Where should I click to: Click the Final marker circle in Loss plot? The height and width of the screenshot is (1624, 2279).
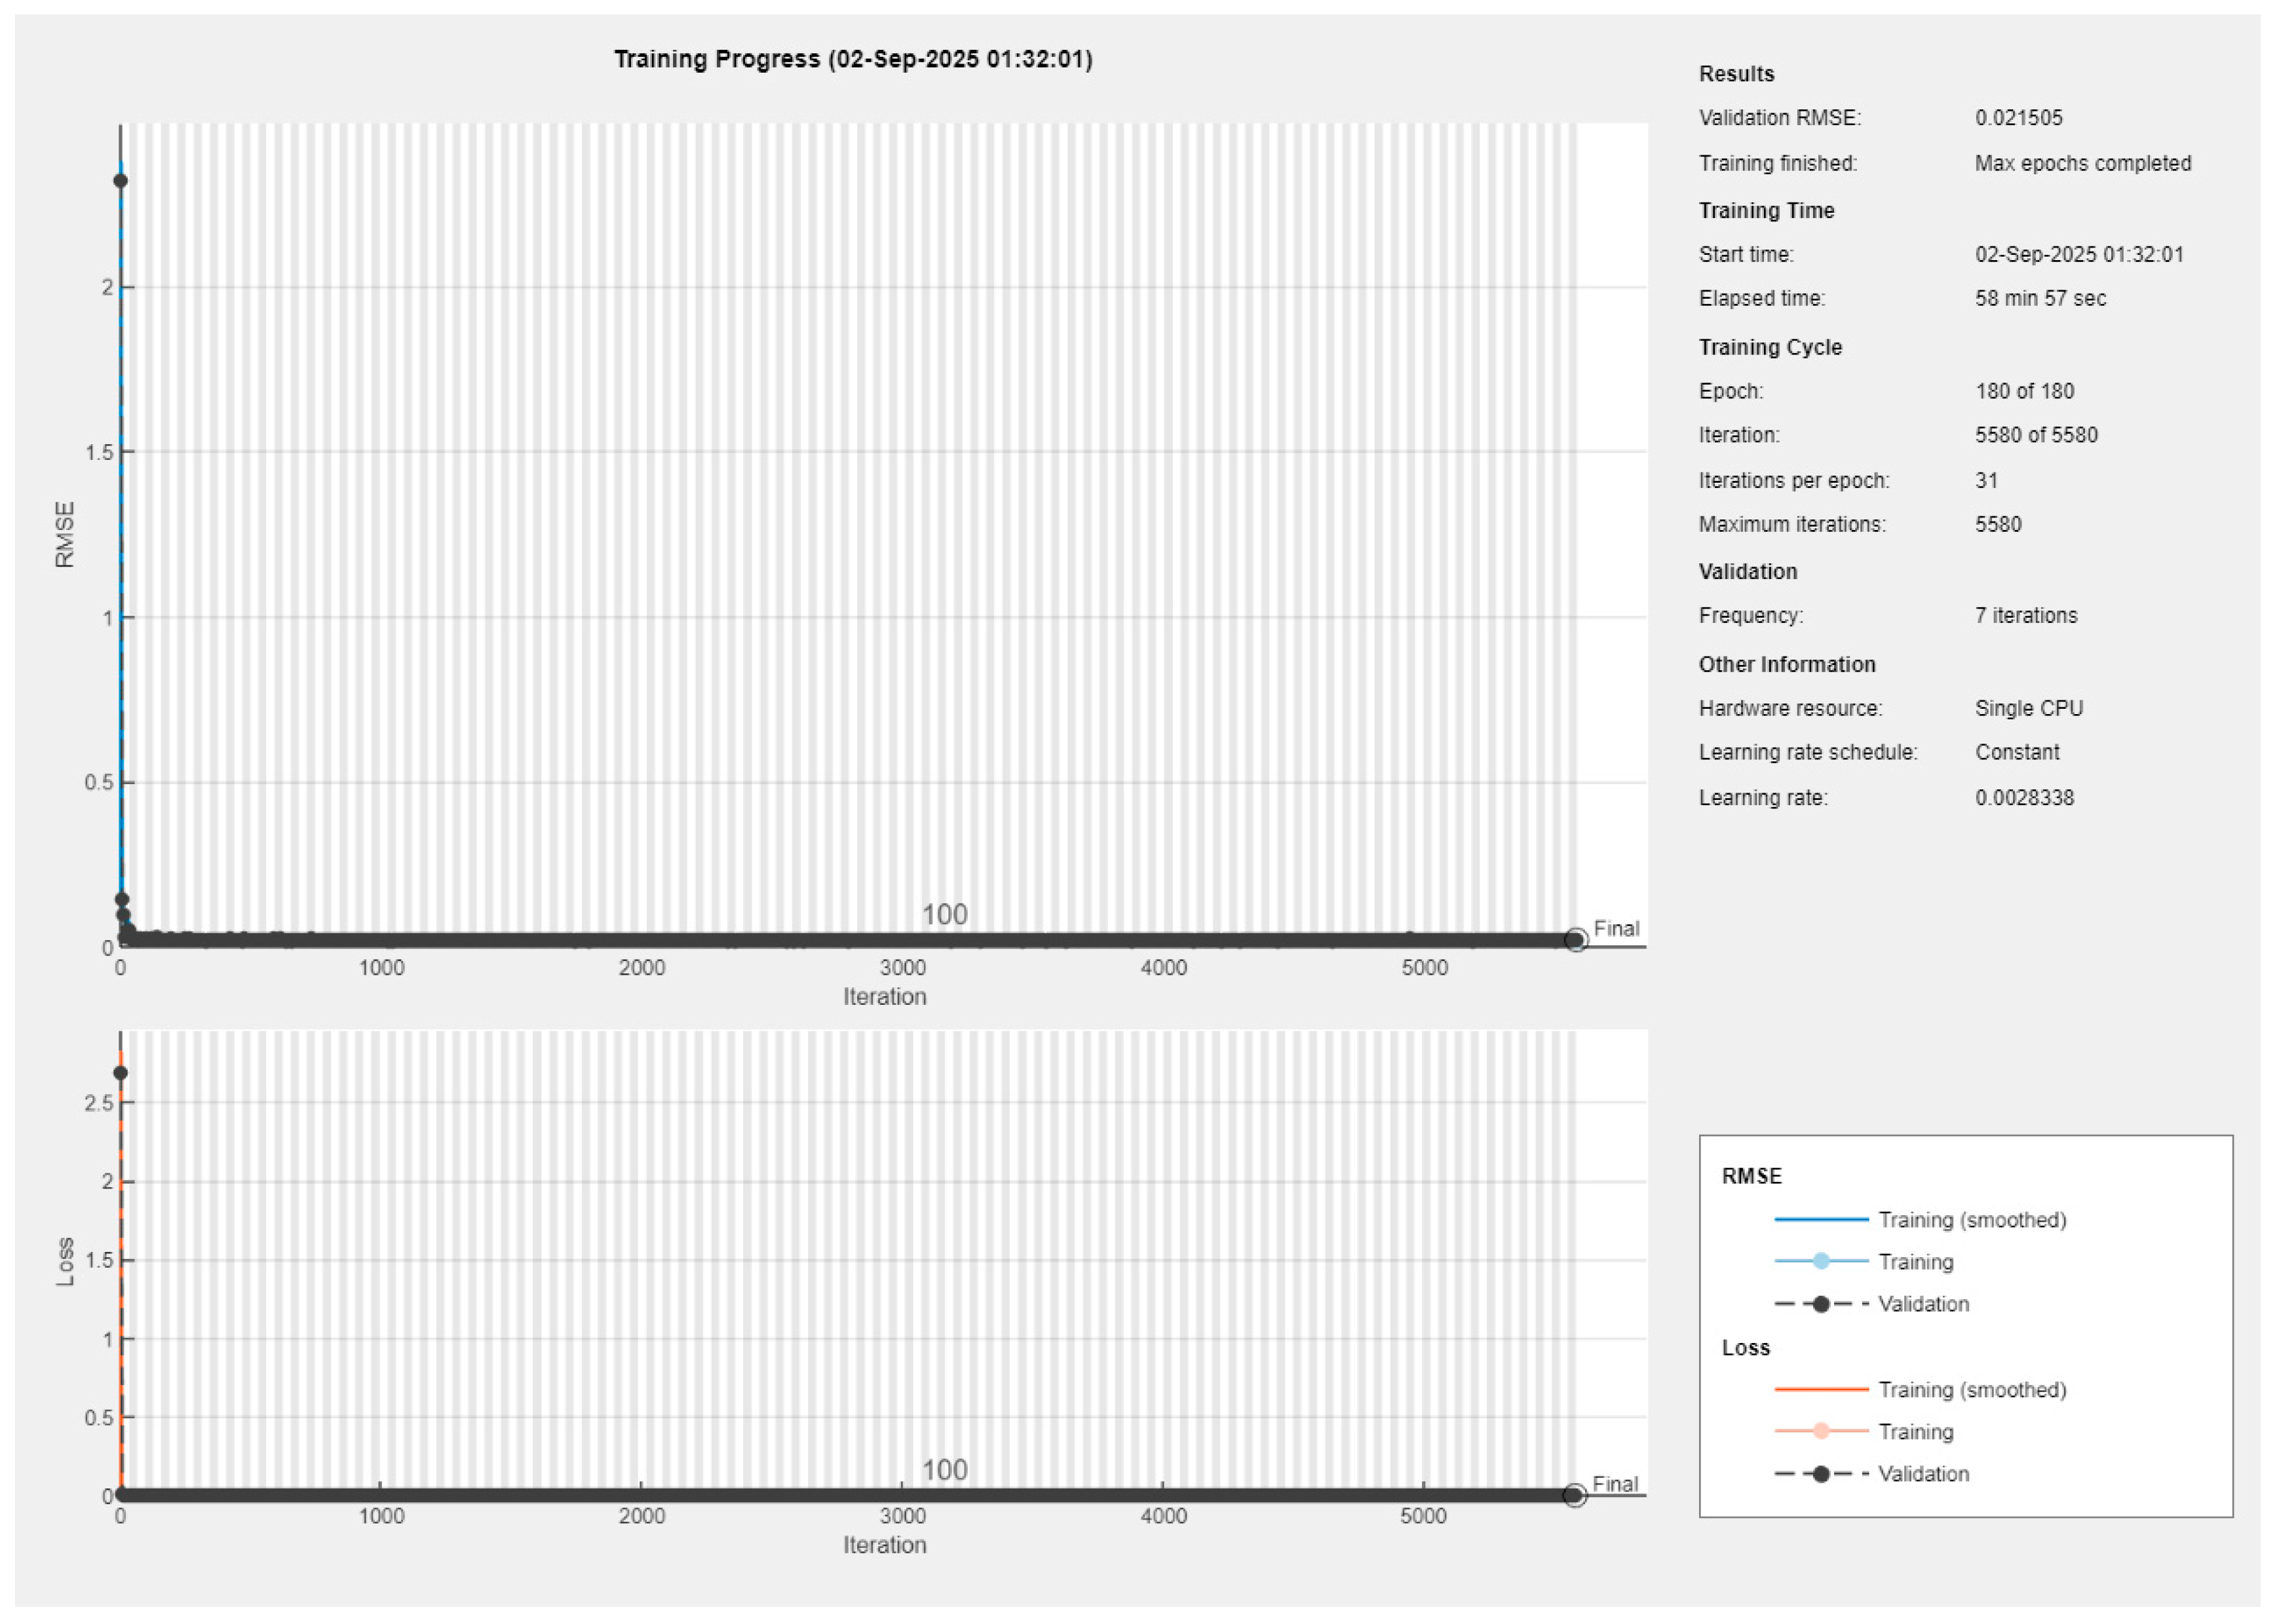(1574, 1495)
